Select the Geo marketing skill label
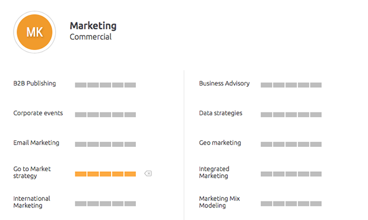This screenshot has height=220, width=368. [x=220, y=143]
